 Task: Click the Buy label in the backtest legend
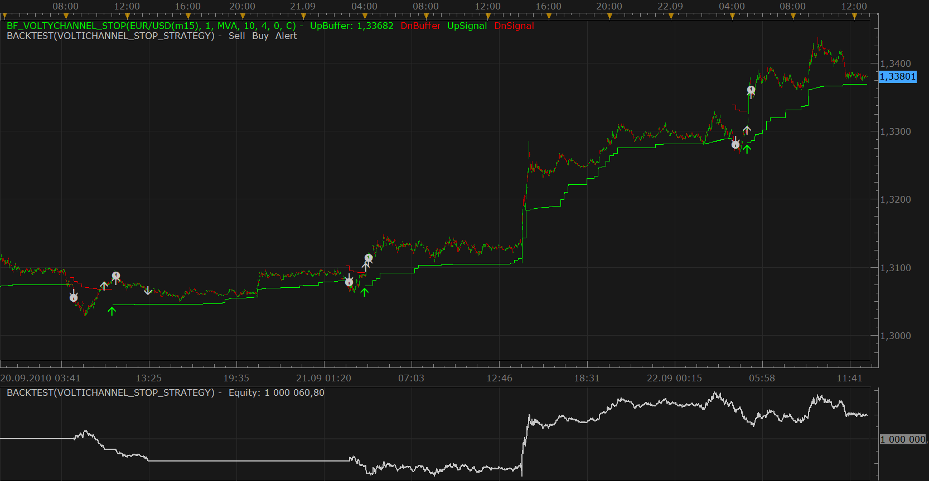pos(260,36)
